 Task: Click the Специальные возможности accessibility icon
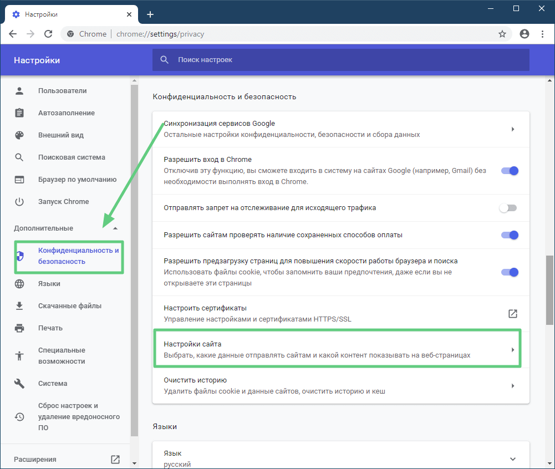coord(19,356)
